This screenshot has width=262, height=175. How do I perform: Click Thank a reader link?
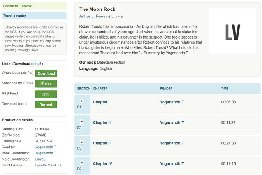[15, 16]
